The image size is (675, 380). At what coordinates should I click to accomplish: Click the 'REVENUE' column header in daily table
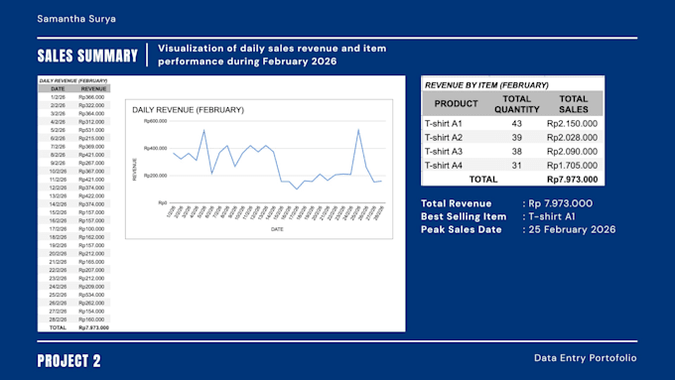(x=93, y=88)
